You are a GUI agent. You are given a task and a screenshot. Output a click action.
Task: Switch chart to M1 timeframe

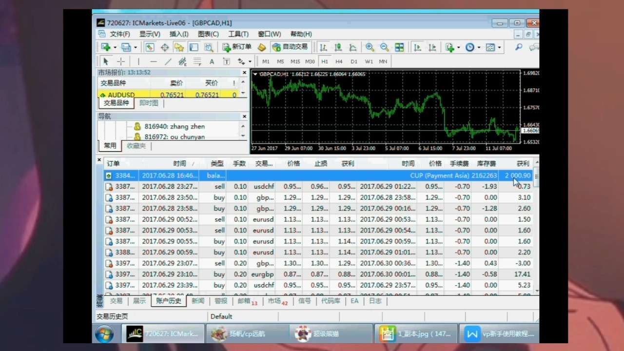(x=266, y=61)
